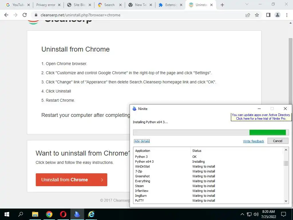293x220 pixels.
Task: Open the Windows Start menu
Action: tap(7, 214)
